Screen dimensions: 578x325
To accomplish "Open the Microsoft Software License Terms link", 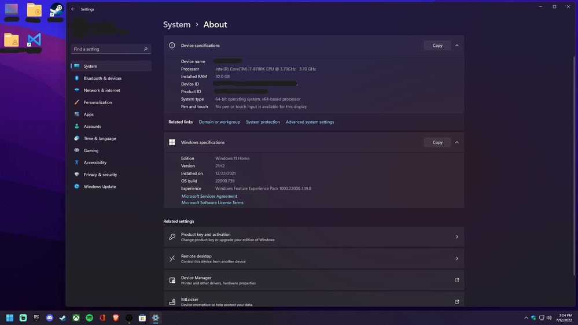I will [212, 202].
